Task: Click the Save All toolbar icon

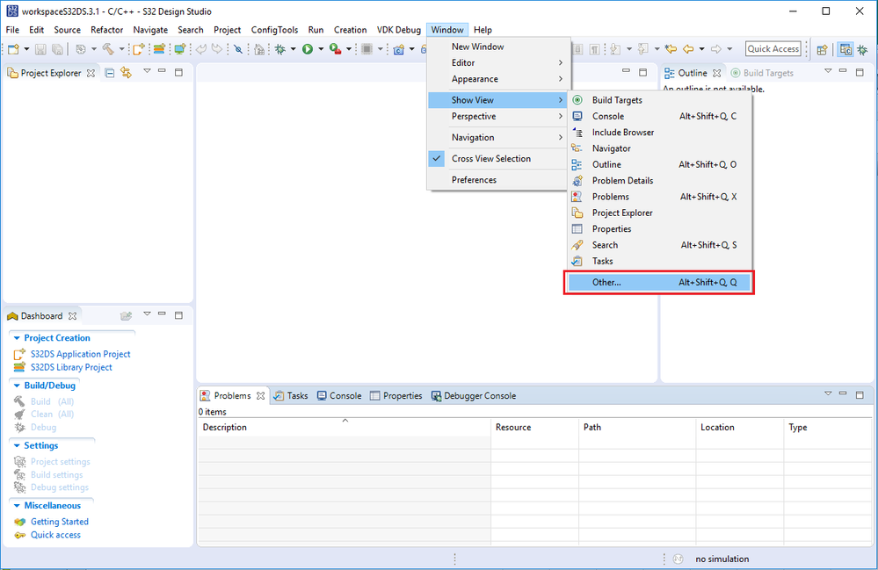Action: [x=57, y=49]
